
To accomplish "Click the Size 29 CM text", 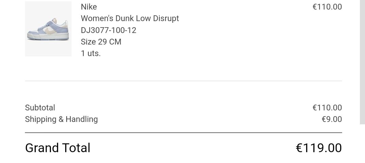I will [101, 42].
